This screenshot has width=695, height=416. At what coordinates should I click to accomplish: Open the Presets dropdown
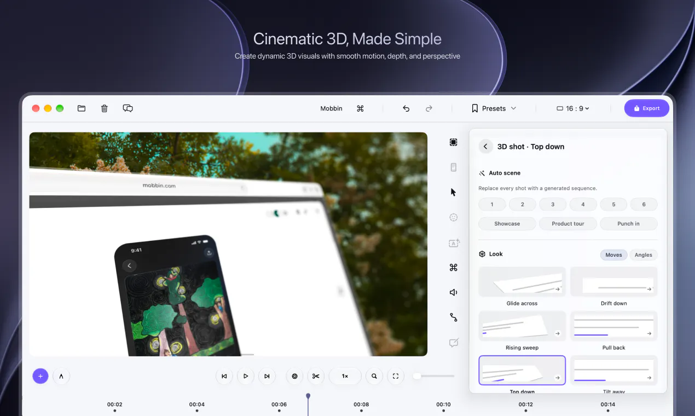494,108
